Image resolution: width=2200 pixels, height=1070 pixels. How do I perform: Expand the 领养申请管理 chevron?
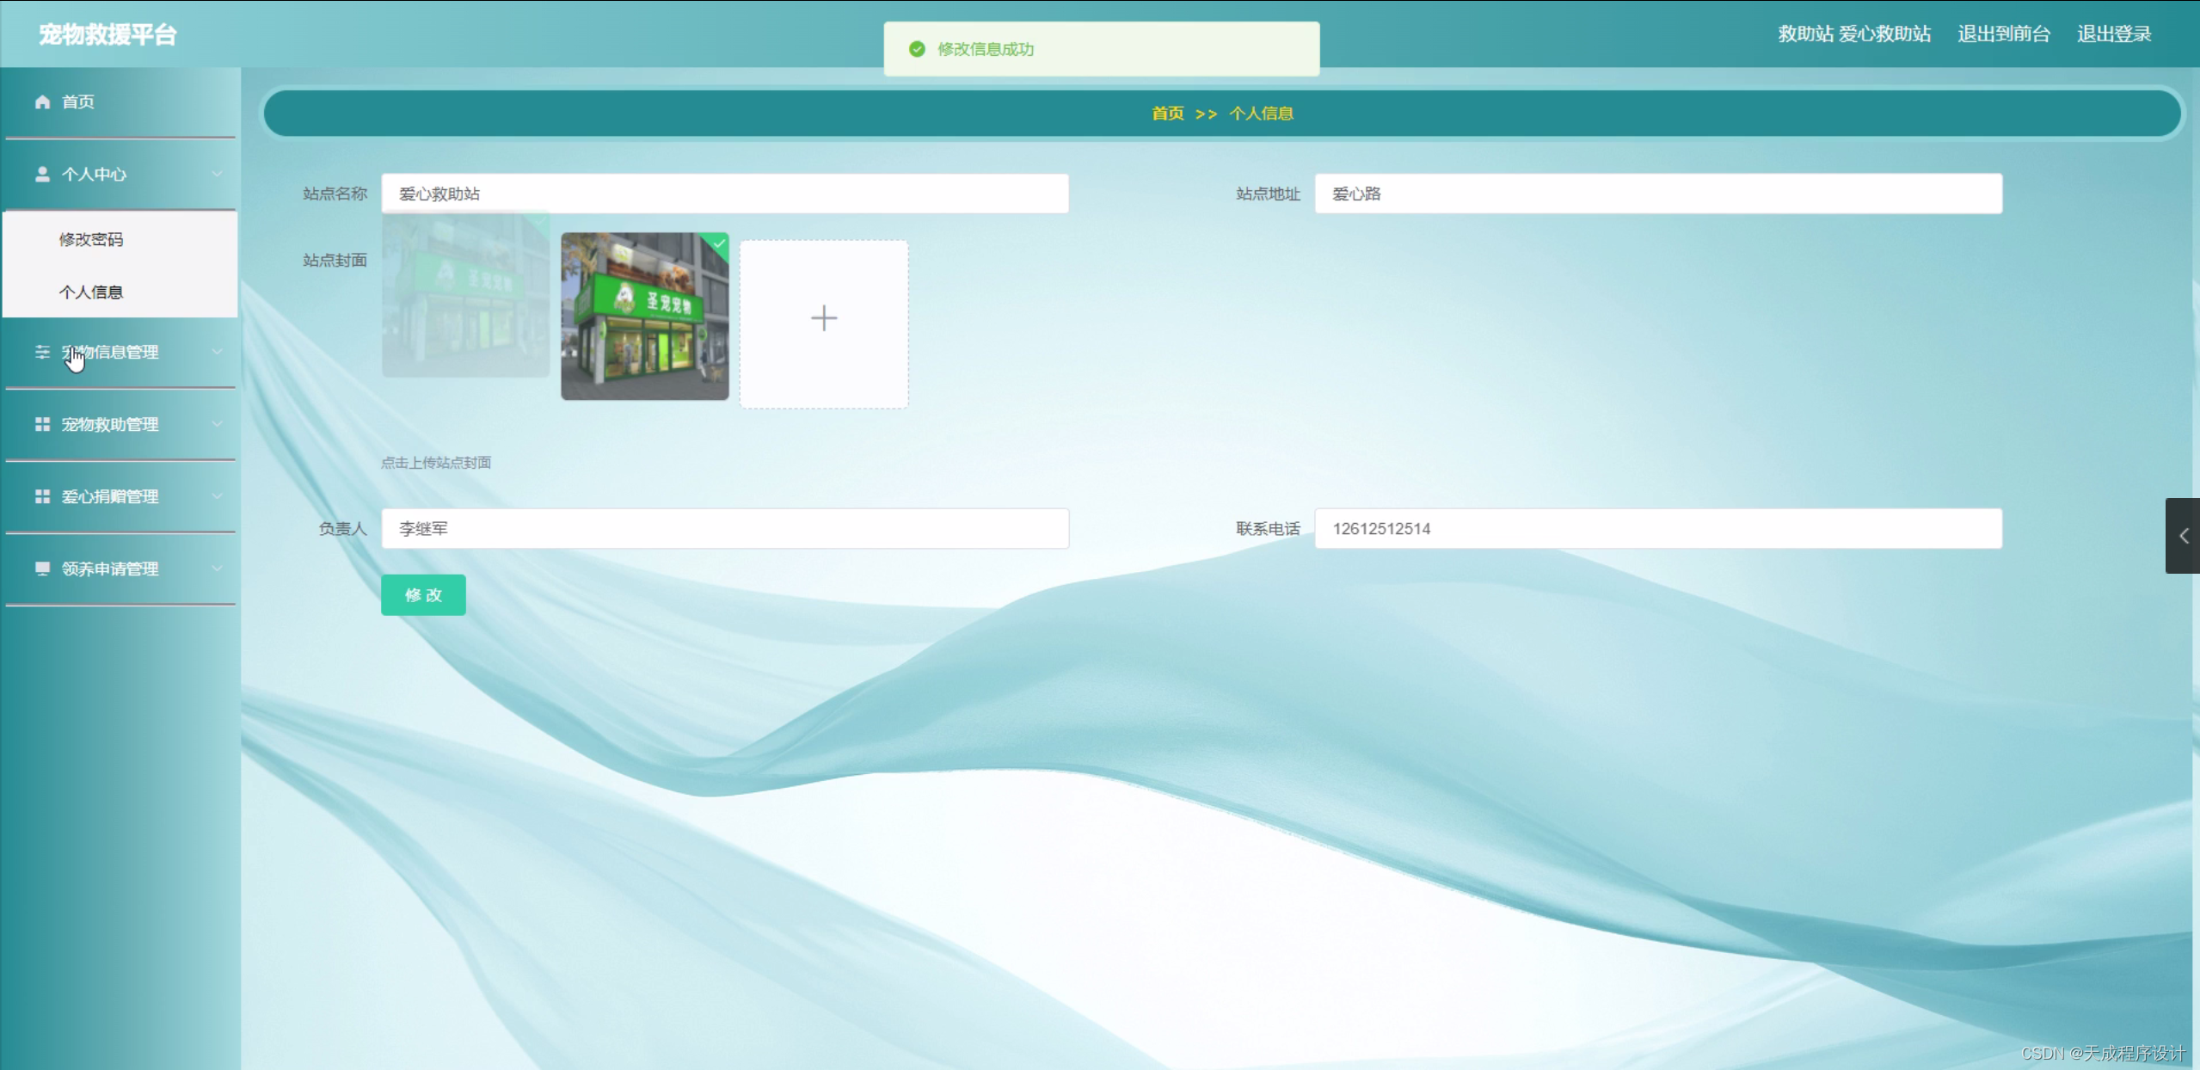[x=217, y=569]
